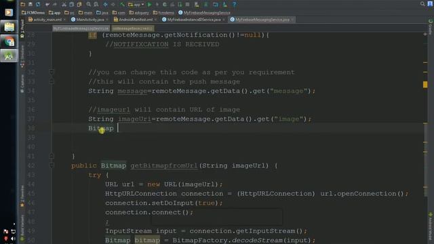Click the getBitmapfromUrl method name
This screenshot has width=434, height=244.
(x=164, y=165)
